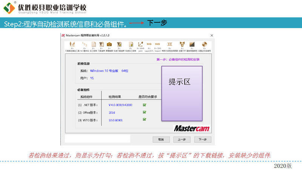The width and height of the screenshot is (302, 170).
Task: Click the green check mark for Office version
Action: point(145,112)
